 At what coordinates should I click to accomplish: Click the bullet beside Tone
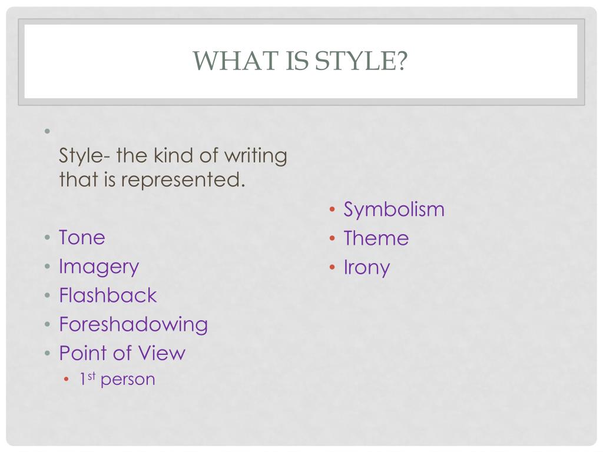(x=47, y=237)
